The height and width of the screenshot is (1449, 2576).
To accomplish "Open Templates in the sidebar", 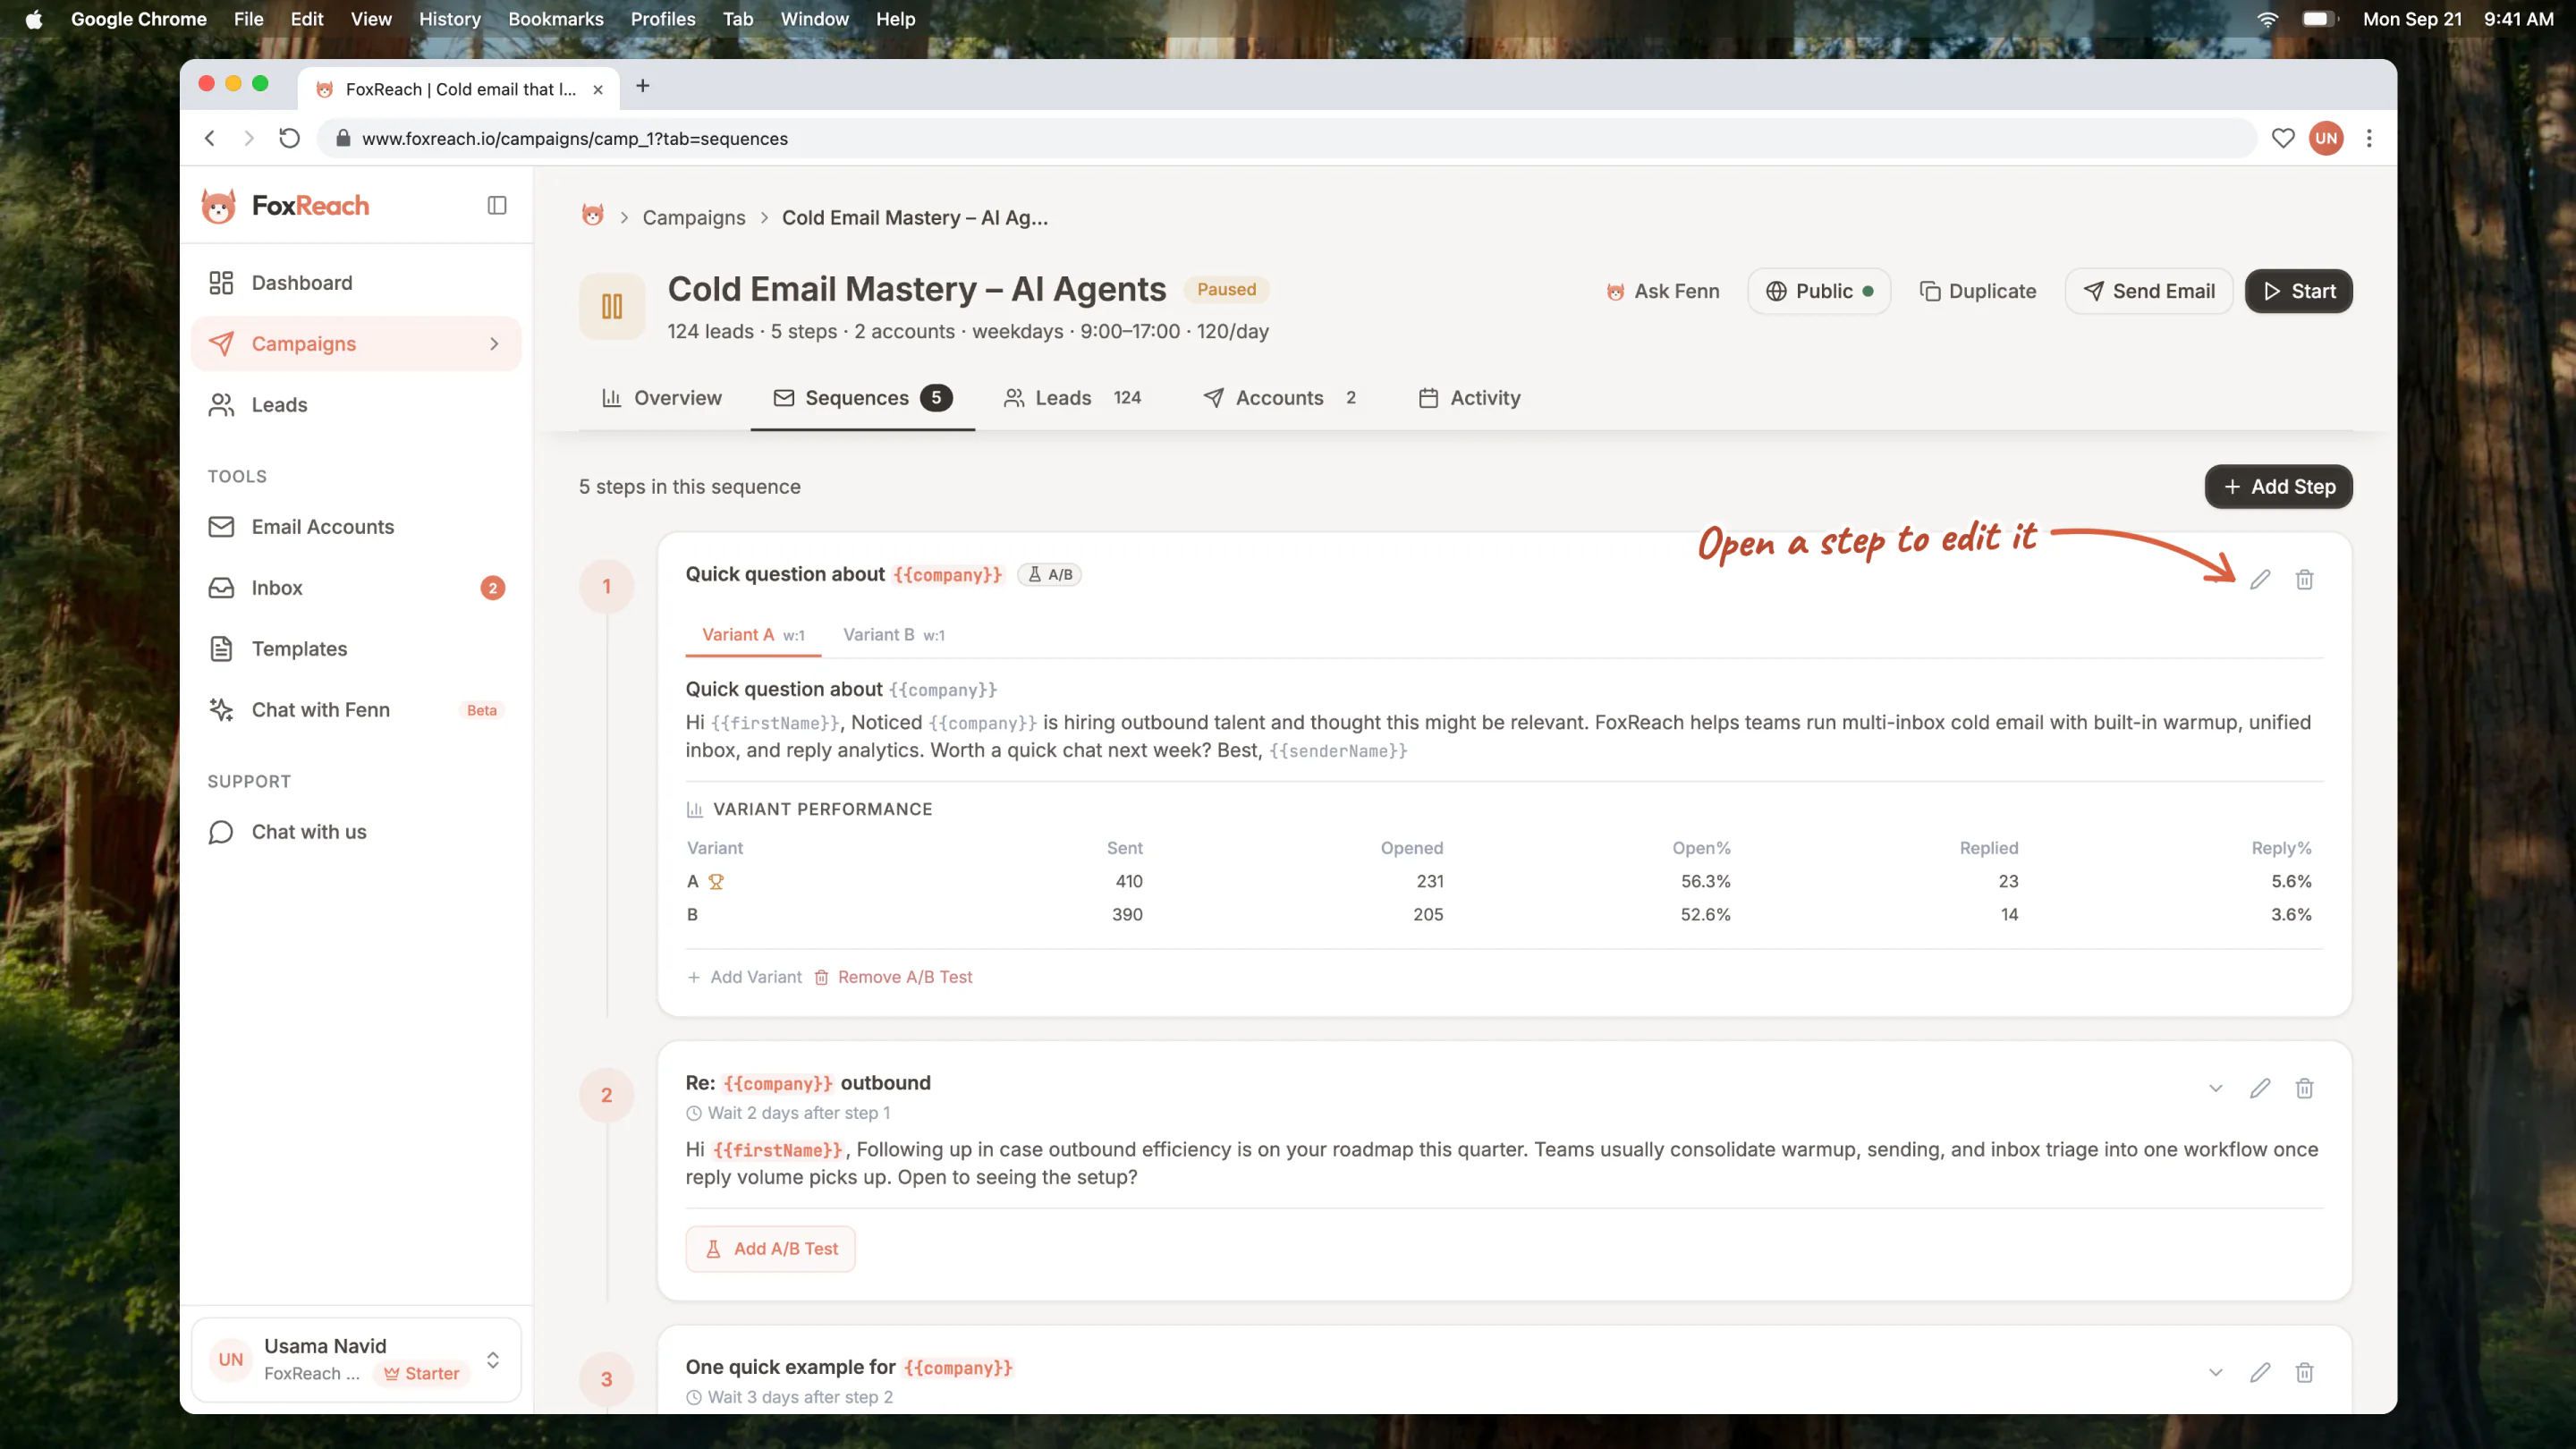I will (x=356, y=649).
